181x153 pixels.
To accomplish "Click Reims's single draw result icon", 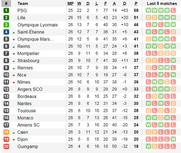I will (161, 46).
